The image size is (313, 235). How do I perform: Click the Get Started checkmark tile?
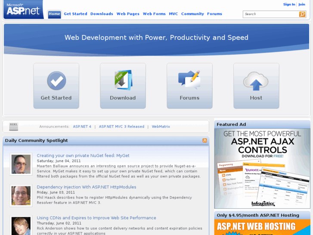56,86
